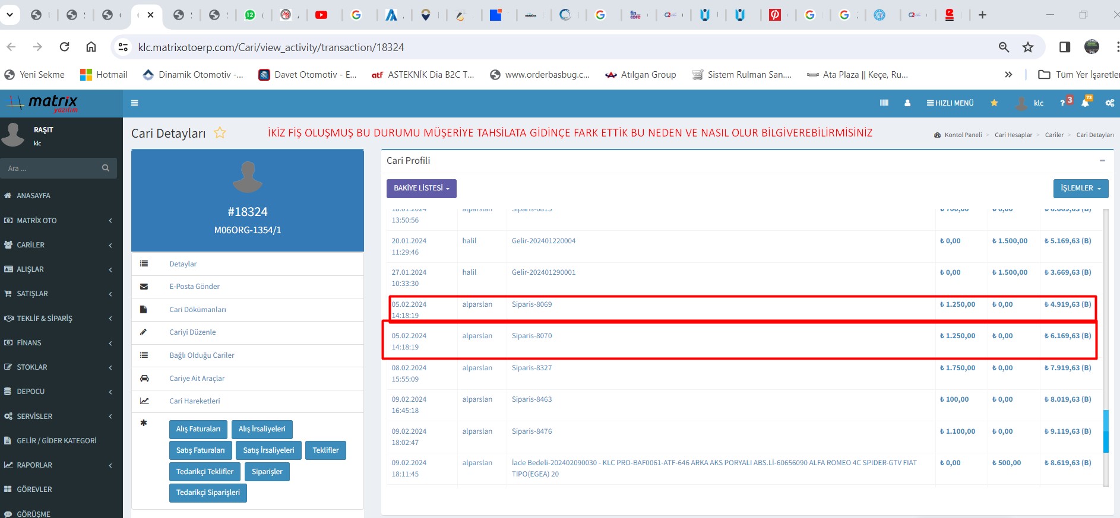Open HIZLI MENÜ in the header
Screen dimensions: 1120x518
point(950,103)
